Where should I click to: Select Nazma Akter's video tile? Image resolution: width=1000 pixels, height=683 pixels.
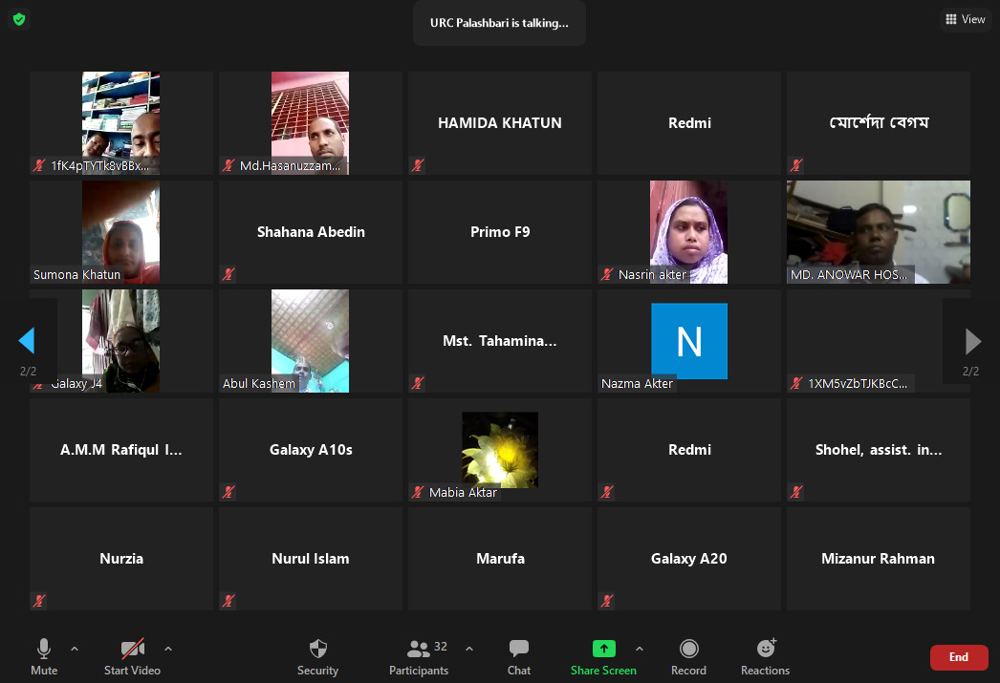point(689,341)
